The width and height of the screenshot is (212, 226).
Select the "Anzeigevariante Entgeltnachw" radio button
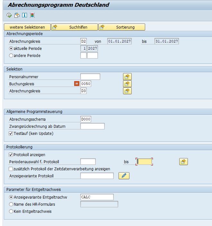[11, 197]
